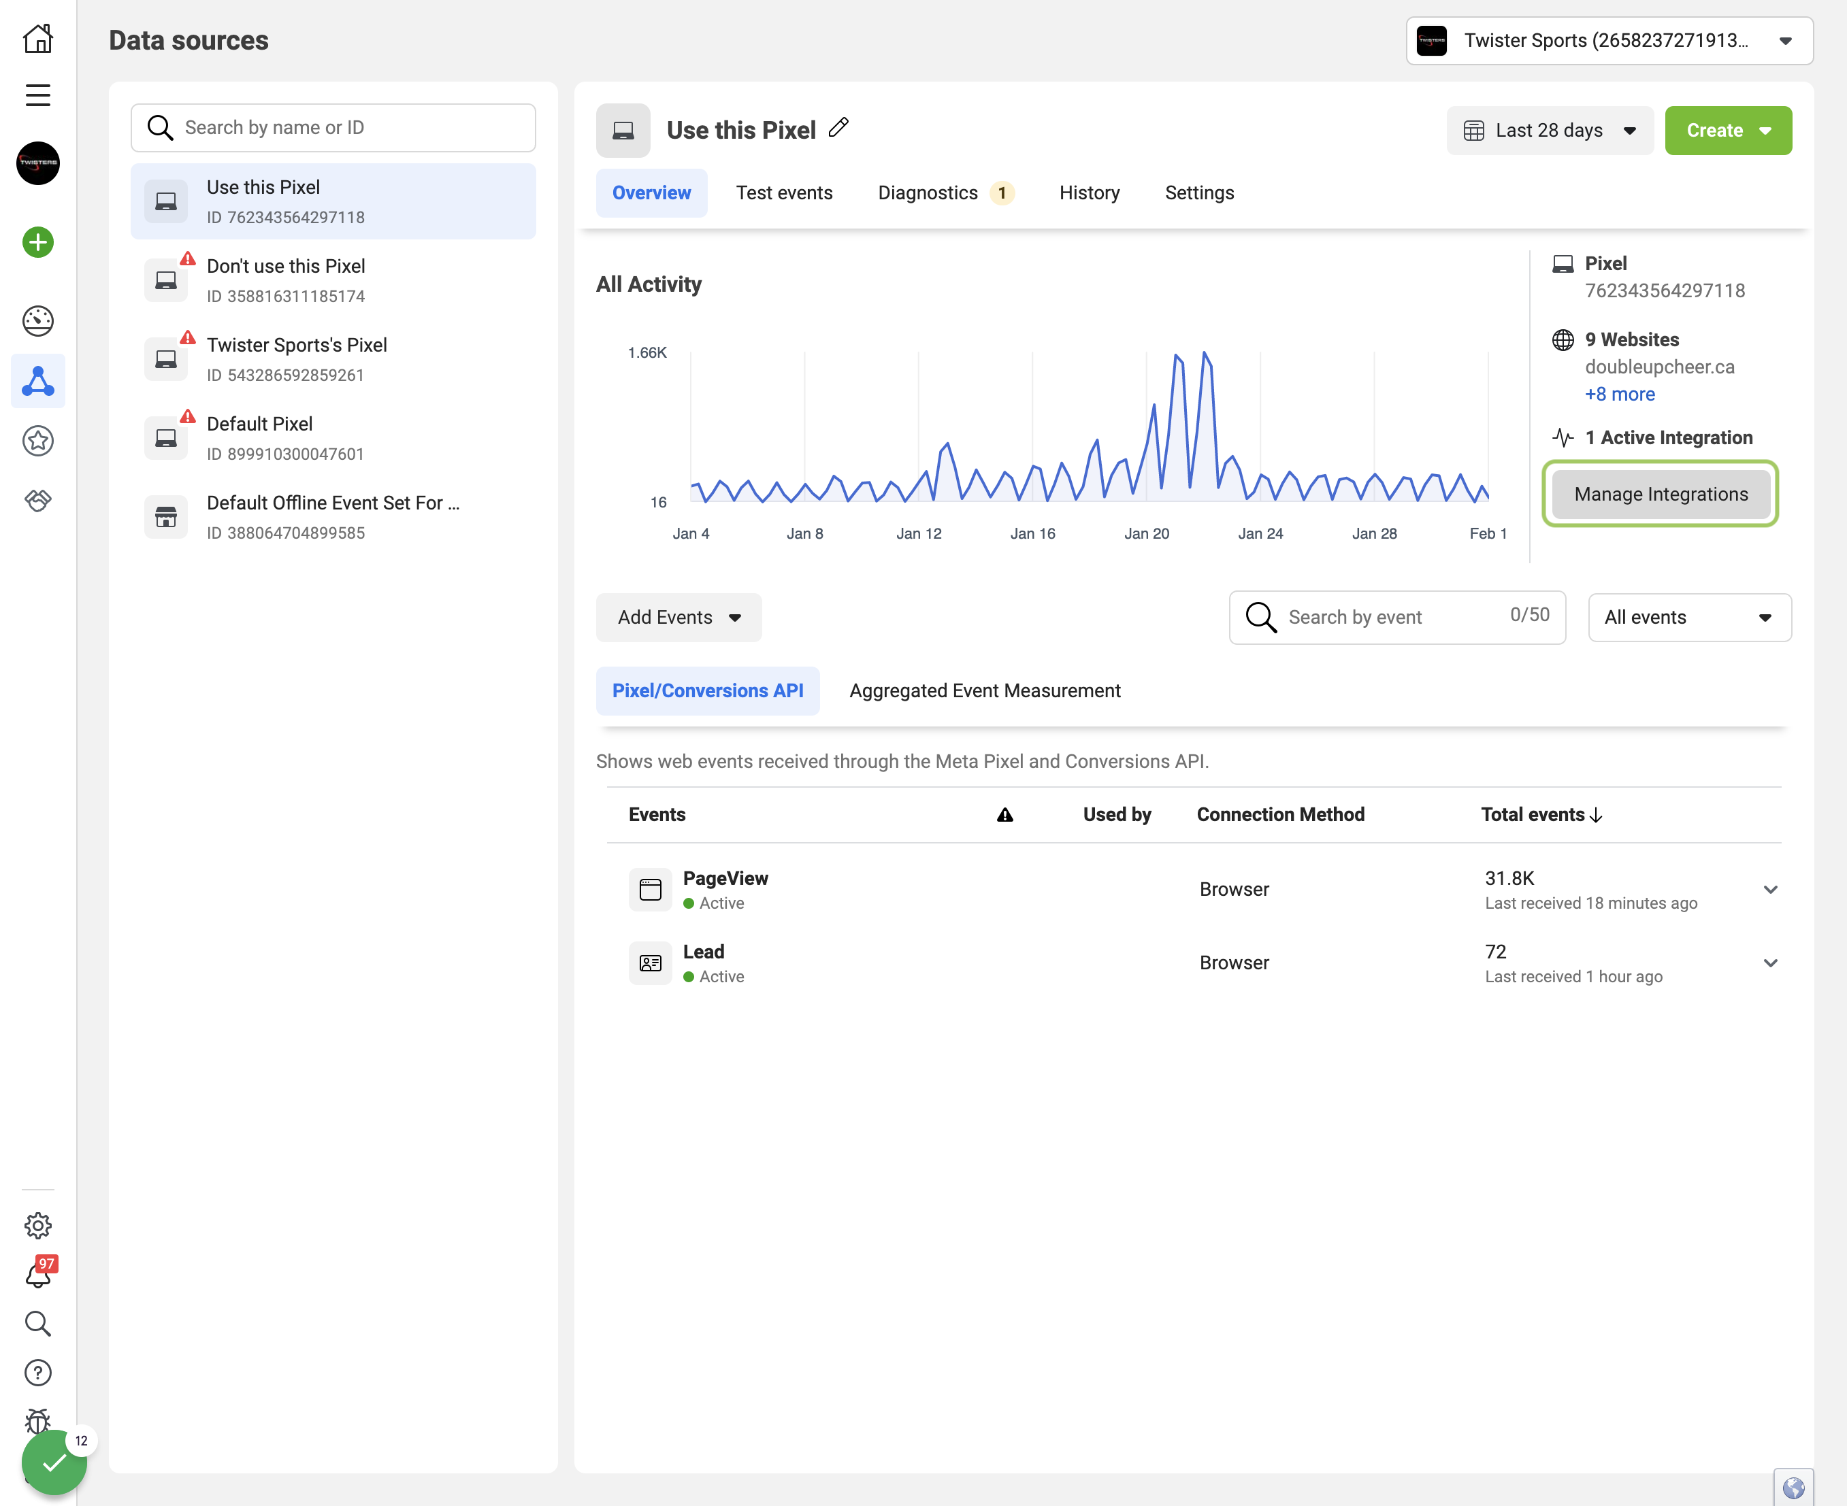
Task: Open the handshake partner integrations icon
Action: tap(37, 501)
